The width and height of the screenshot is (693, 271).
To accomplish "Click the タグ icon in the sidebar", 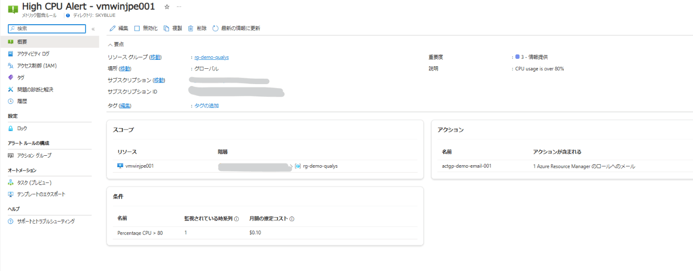I will click(11, 78).
